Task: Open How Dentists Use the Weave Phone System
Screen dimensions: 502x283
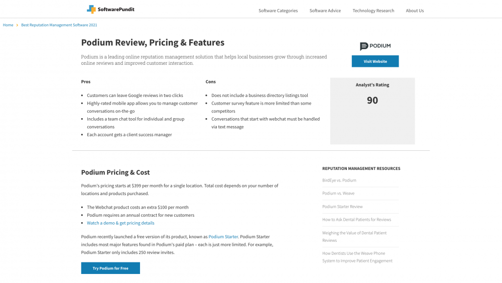Action: (x=357, y=257)
